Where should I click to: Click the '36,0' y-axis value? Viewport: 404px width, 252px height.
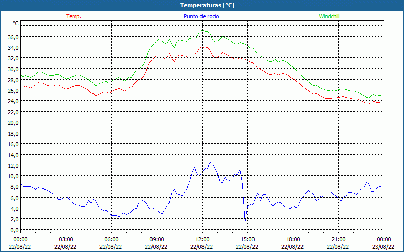point(13,37)
